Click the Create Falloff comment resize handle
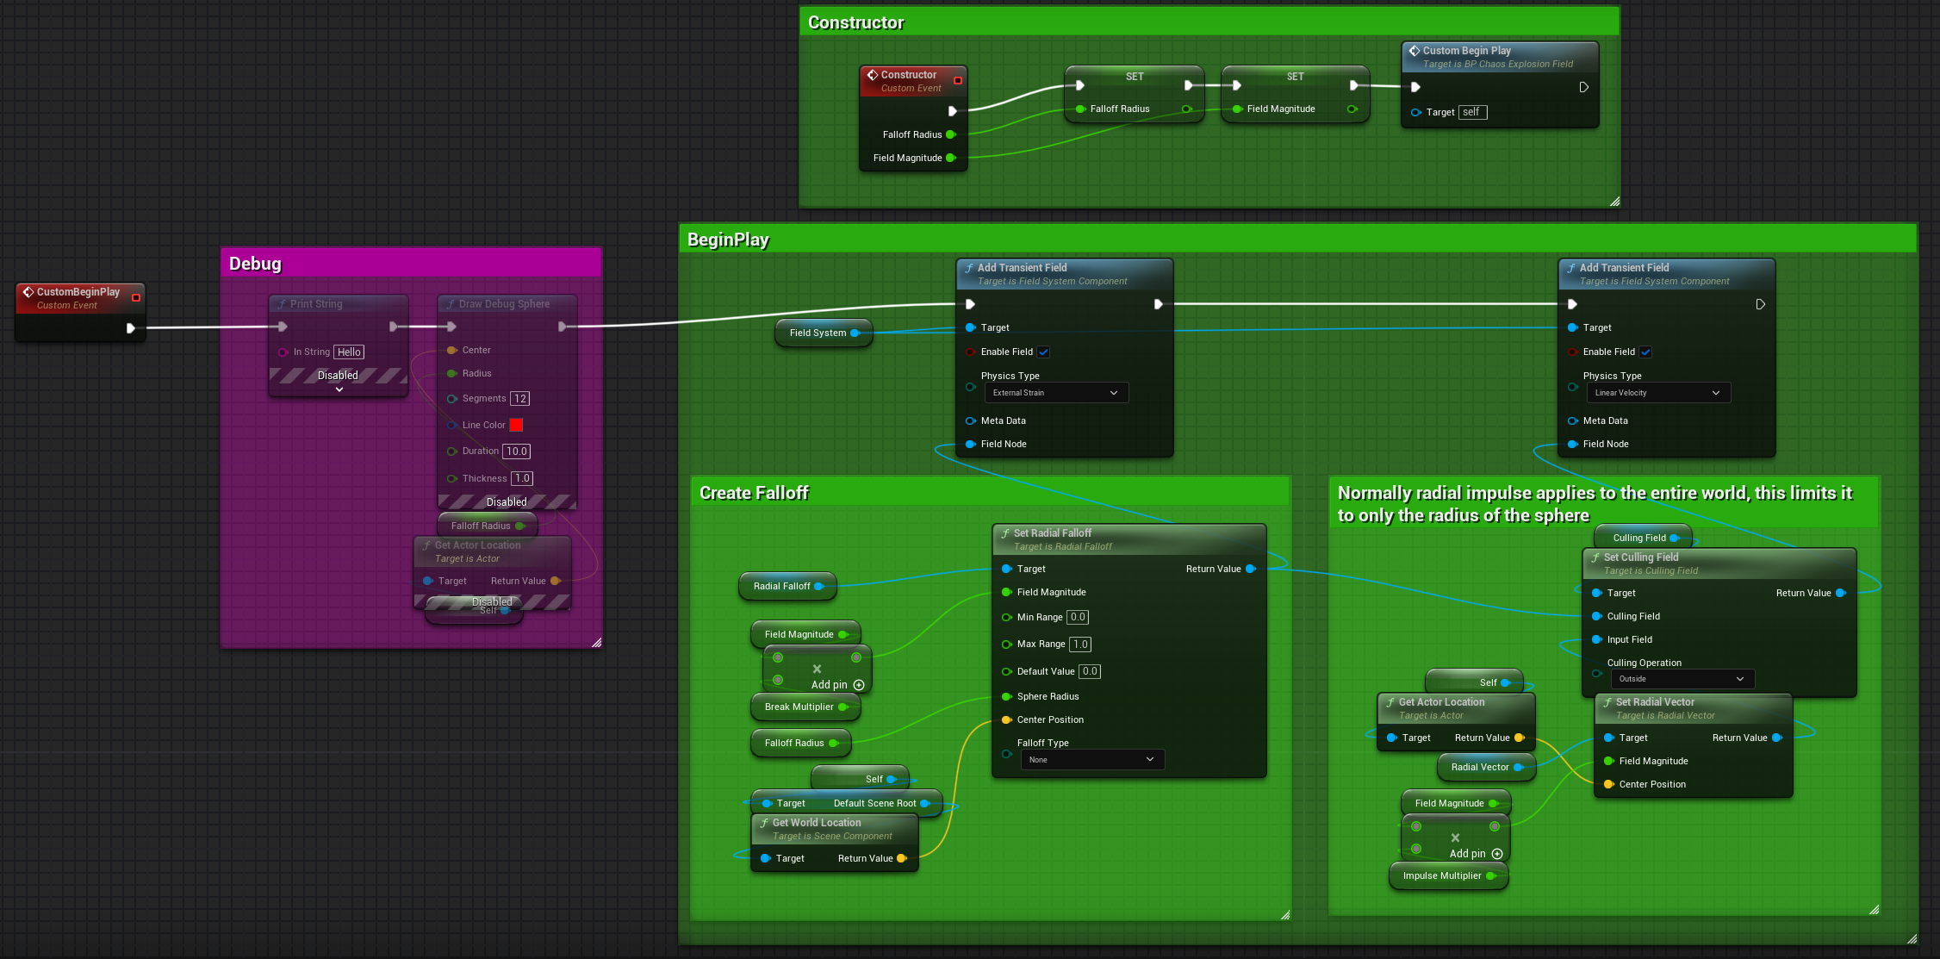The width and height of the screenshot is (1940, 959). tap(1285, 915)
